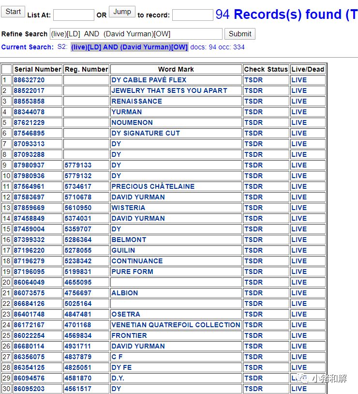
Task: Check TSDR status for ALBION row
Action: tap(254, 293)
